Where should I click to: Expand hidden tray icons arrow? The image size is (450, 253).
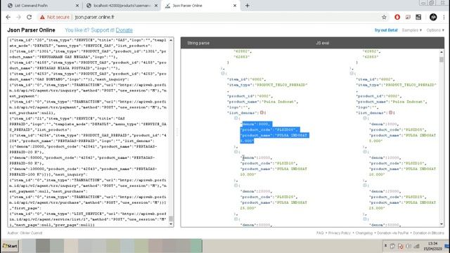[385, 246]
